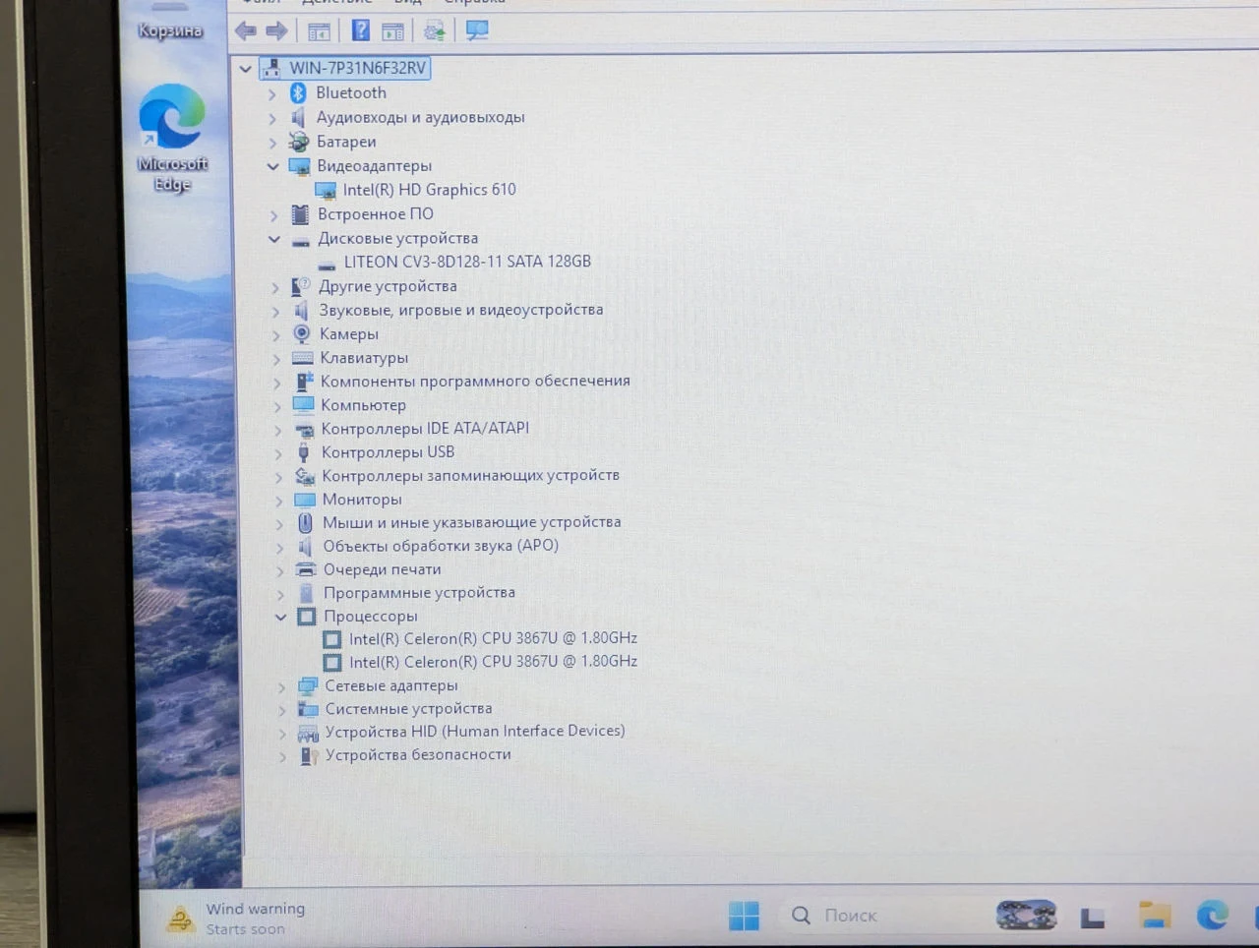
Task: Collapse the WIN-7P31N6F32RV root node
Action: [245, 69]
